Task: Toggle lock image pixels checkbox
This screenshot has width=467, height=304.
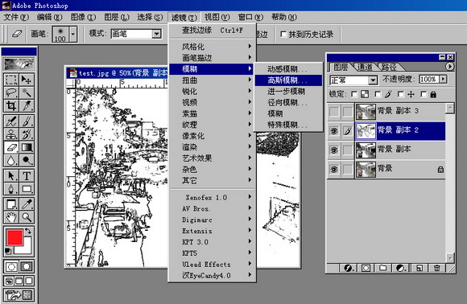Action: coord(378,94)
